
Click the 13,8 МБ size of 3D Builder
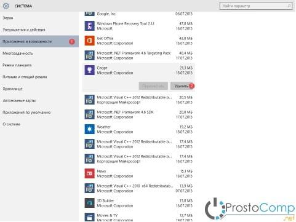pos(186,200)
